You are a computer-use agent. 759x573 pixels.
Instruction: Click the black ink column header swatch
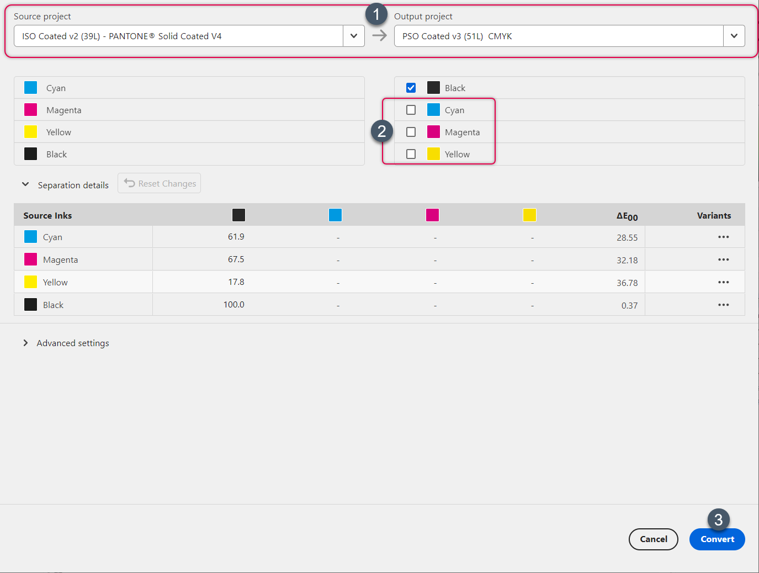point(238,215)
